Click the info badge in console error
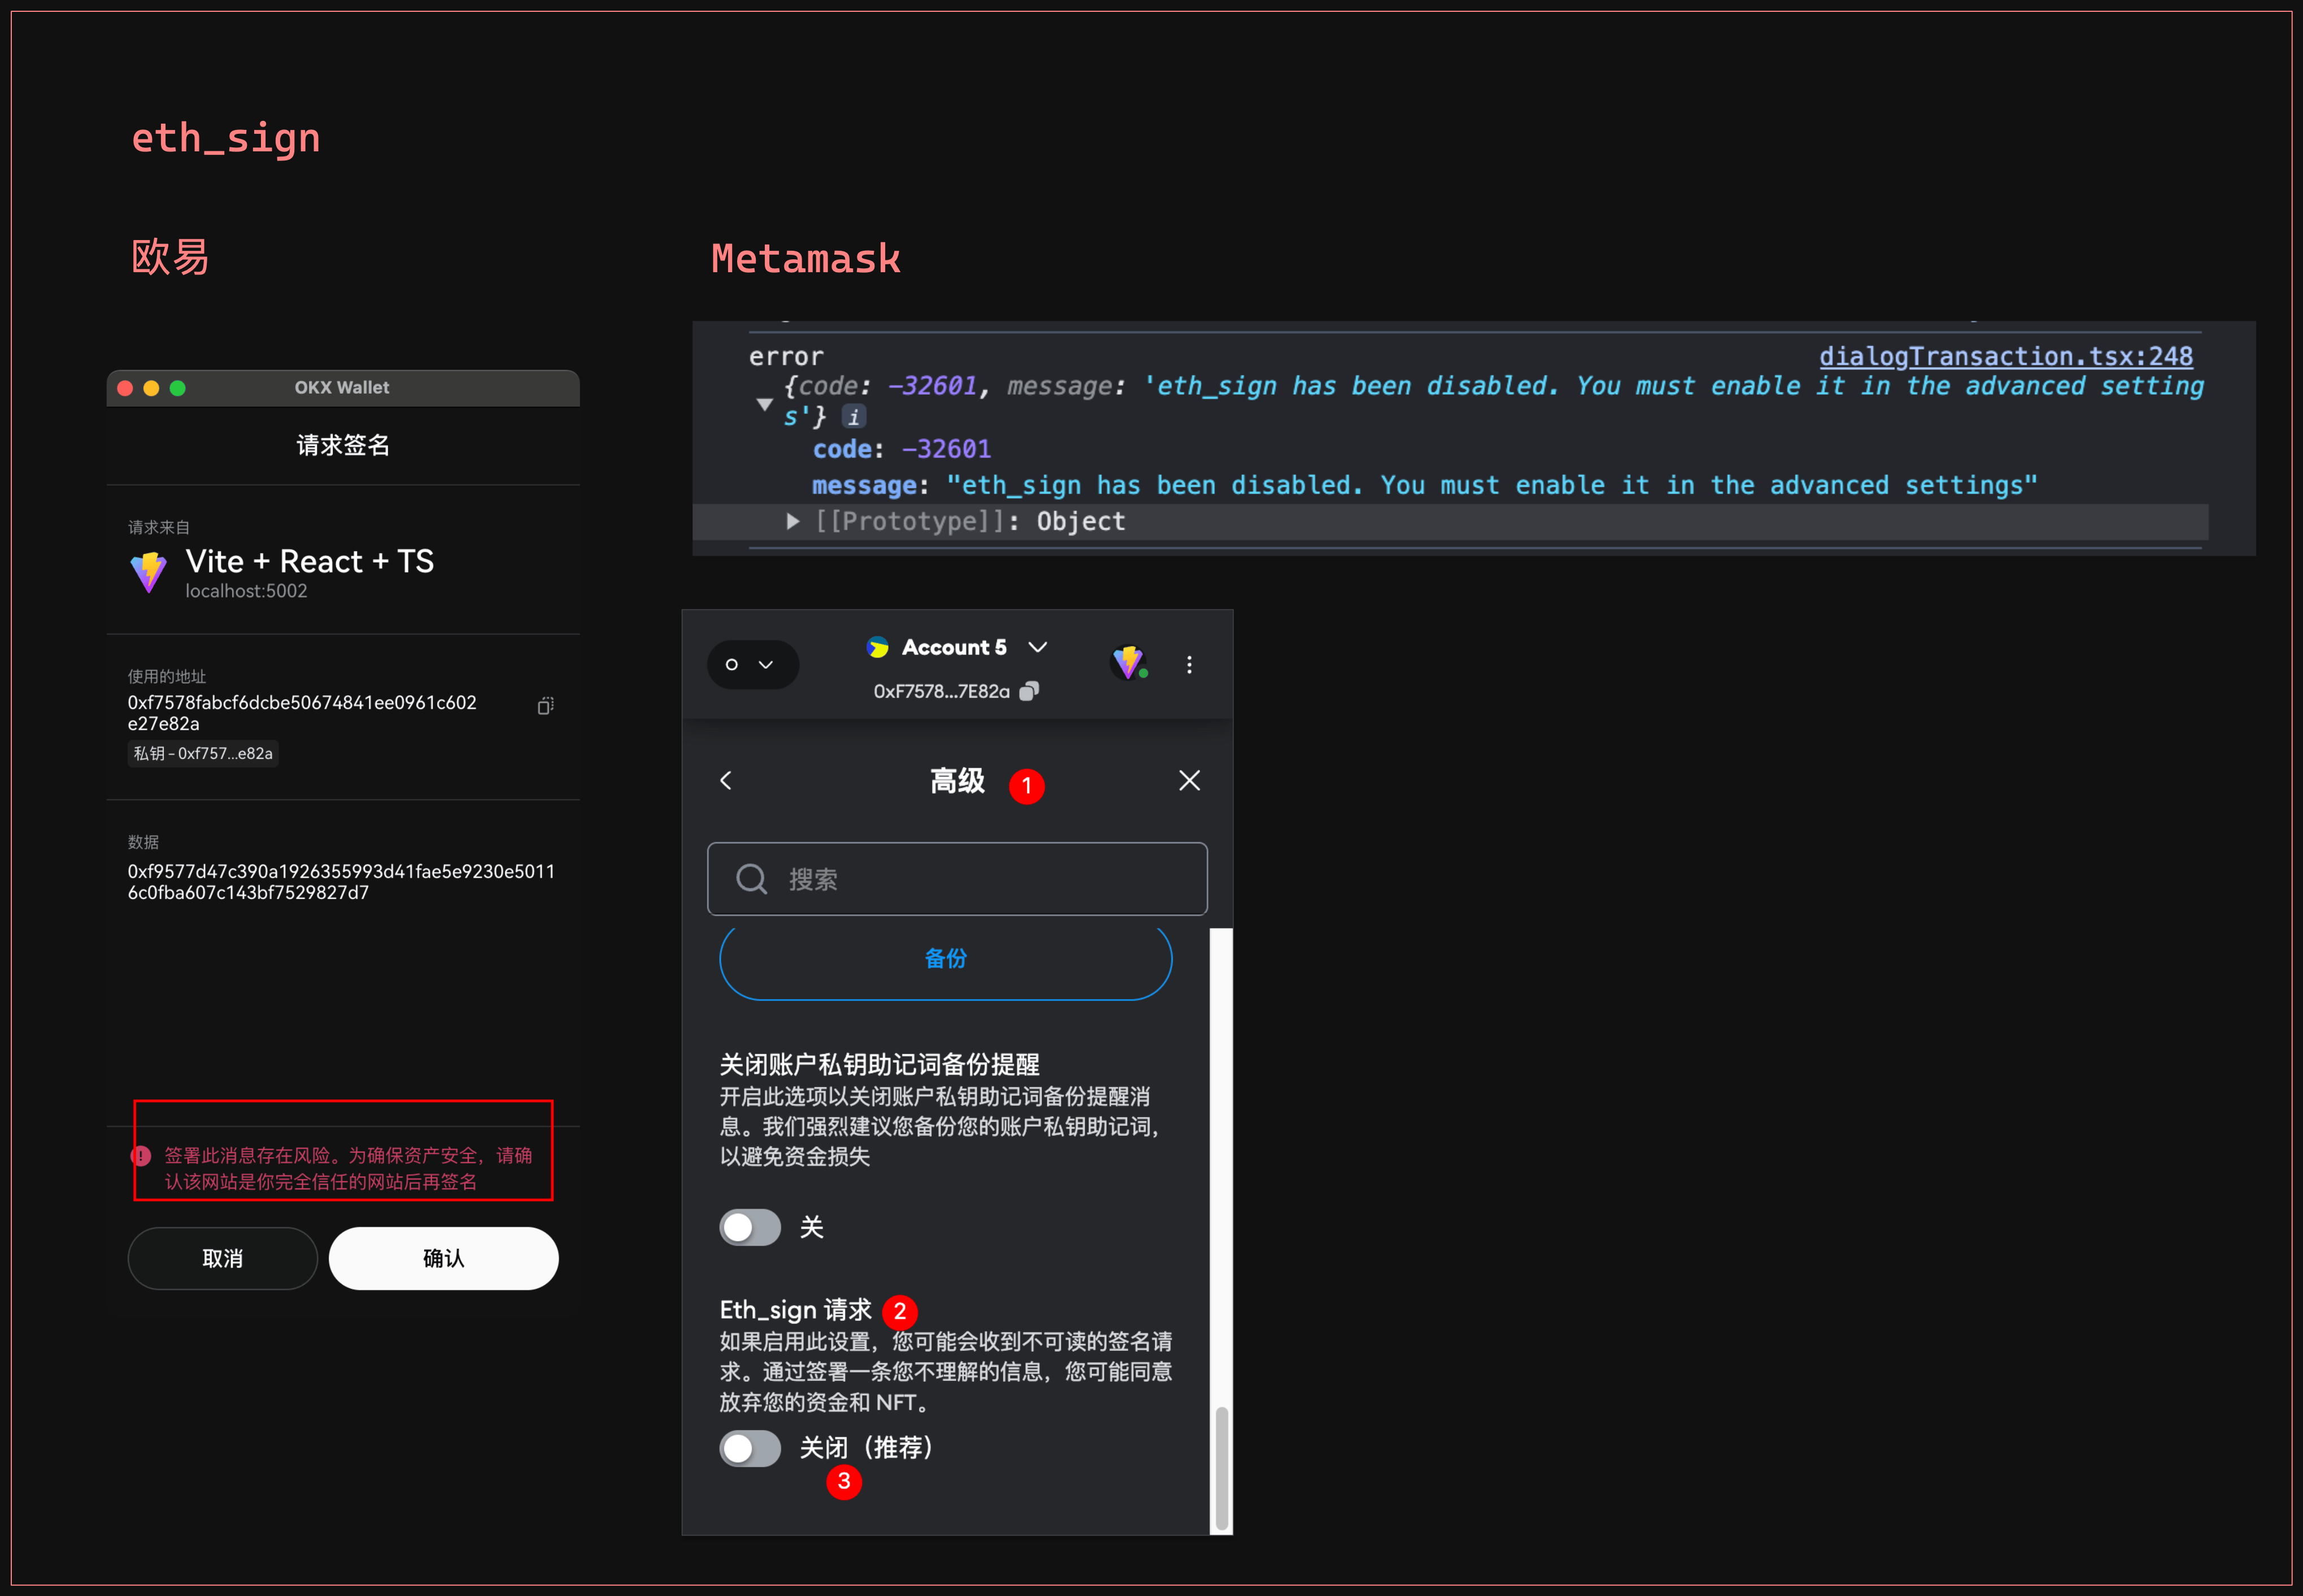 tap(853, 416)
